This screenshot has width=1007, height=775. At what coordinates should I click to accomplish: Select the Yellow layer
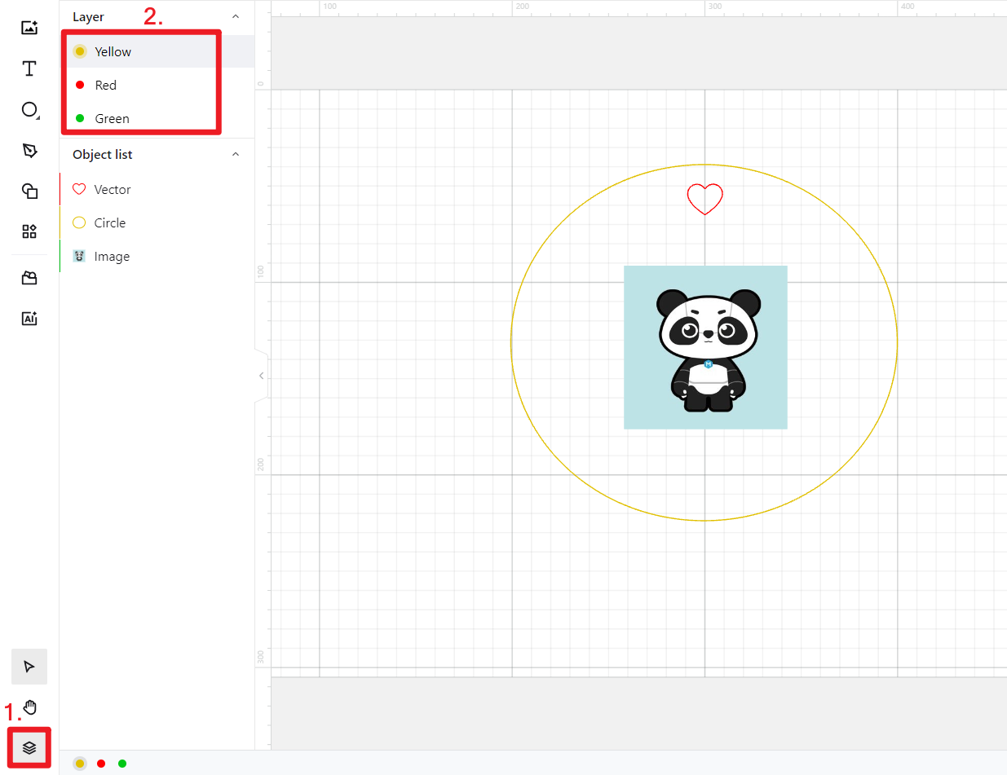[113, 51]
